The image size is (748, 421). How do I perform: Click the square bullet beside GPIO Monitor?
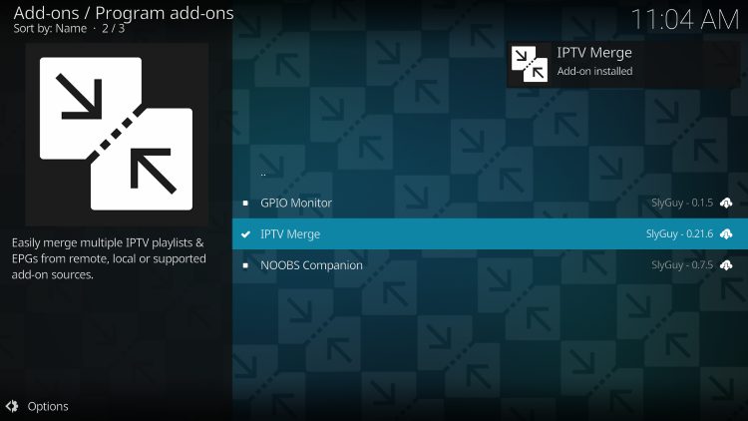click(x=245, y=204)
